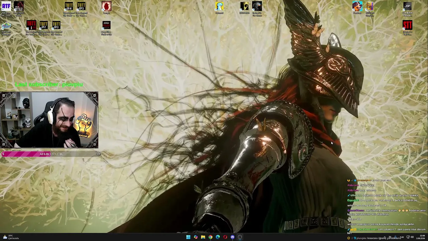Screen dimensions: 428x241
Task: Launch Microsoft Edge from the taskbar
Action: point(218,237)
